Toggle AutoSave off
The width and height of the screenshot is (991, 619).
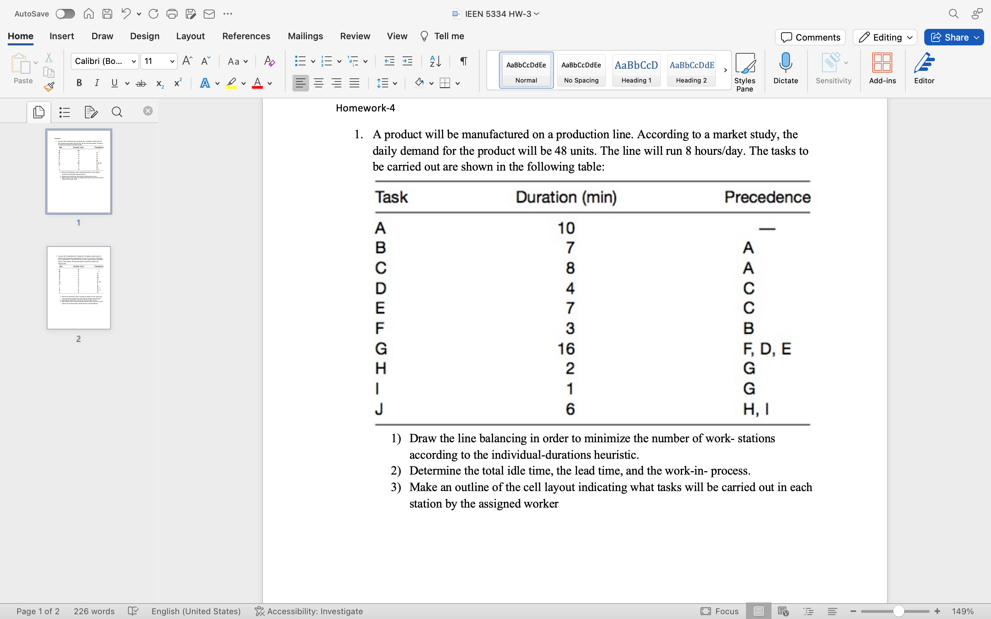(x=65, y=13)
